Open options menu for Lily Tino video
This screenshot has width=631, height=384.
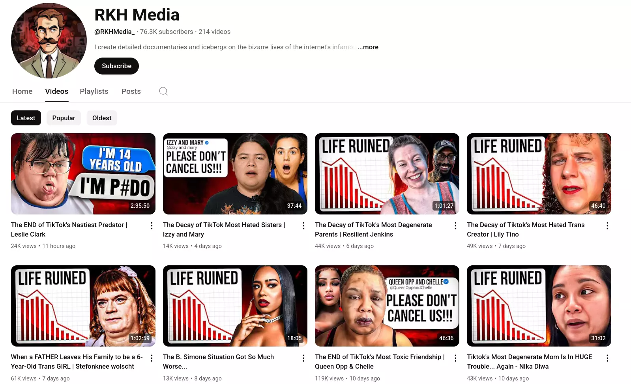click(607, 226)
